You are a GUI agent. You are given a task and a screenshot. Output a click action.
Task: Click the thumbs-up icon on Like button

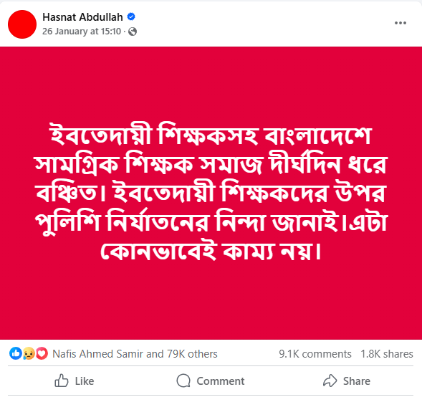(62, 381)
